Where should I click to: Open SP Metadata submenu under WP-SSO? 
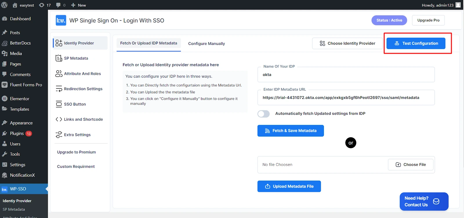pyautogui.click(x=14, y=209)
